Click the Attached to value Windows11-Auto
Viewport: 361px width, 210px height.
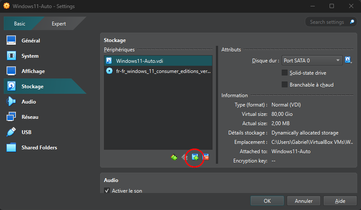tap(291, 151)
